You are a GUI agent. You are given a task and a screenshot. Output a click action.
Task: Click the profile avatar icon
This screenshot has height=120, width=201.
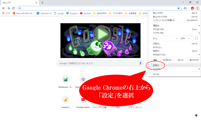click(x=193, y=8)
